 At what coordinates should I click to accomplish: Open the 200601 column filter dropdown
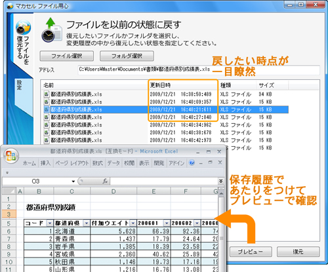(x=167, y=223)
